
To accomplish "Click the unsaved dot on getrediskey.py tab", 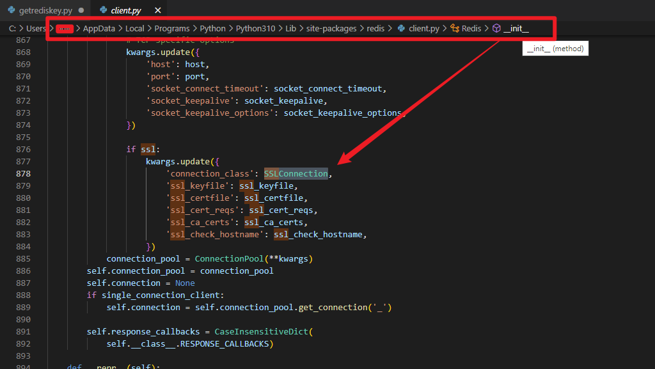I will click(81, 10).
